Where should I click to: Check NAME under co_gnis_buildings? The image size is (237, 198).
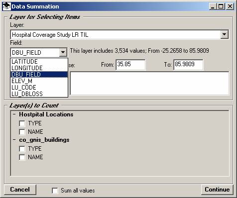tap(22, 157)
